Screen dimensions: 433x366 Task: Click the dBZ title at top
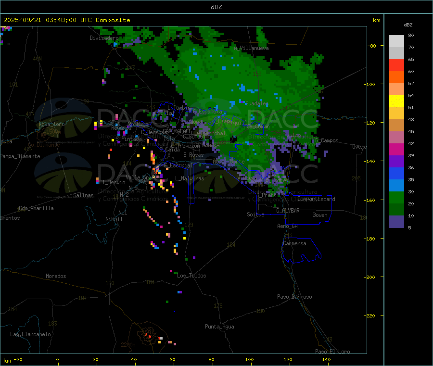coord(216,7)
